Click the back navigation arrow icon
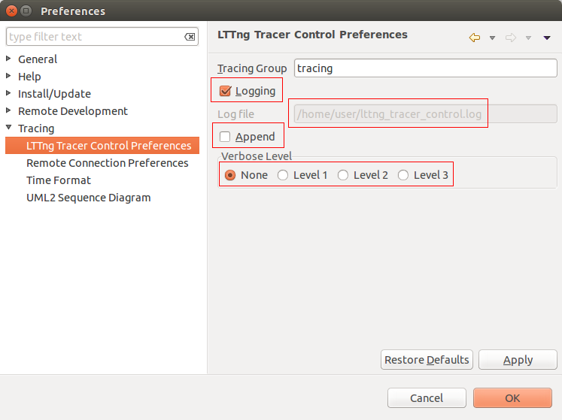The width and height of the screenshot is (562, 420). (474, 38)
